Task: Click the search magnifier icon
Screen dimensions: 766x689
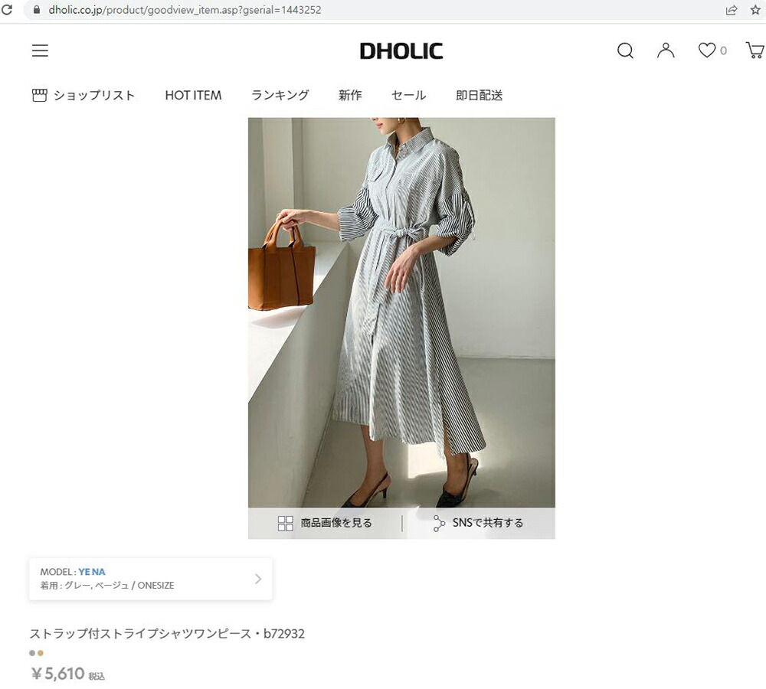Action: 625,51
